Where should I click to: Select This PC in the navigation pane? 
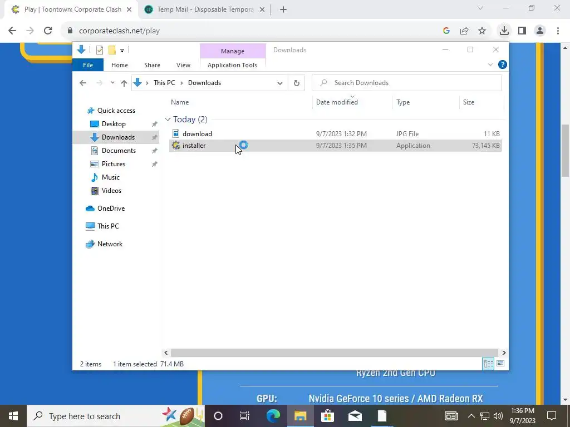[x=107, y=226]
